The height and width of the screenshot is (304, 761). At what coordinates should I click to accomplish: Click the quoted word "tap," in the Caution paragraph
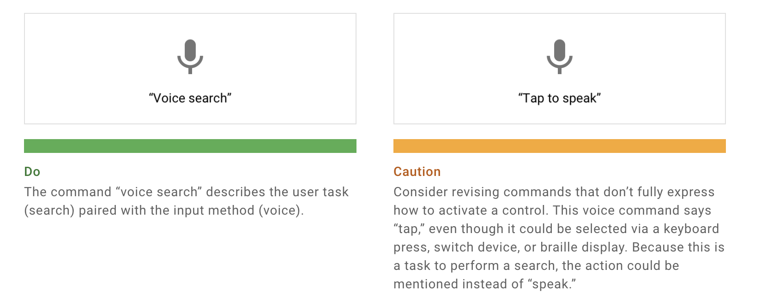pyautogui.click(x=409, y=229)
